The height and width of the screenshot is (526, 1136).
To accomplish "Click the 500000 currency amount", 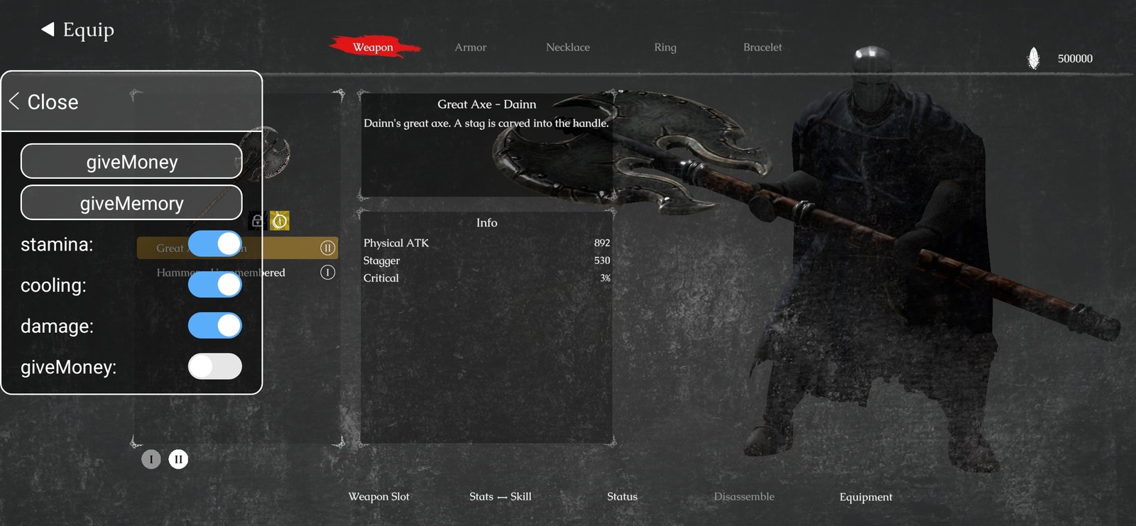I will 1075,59.
